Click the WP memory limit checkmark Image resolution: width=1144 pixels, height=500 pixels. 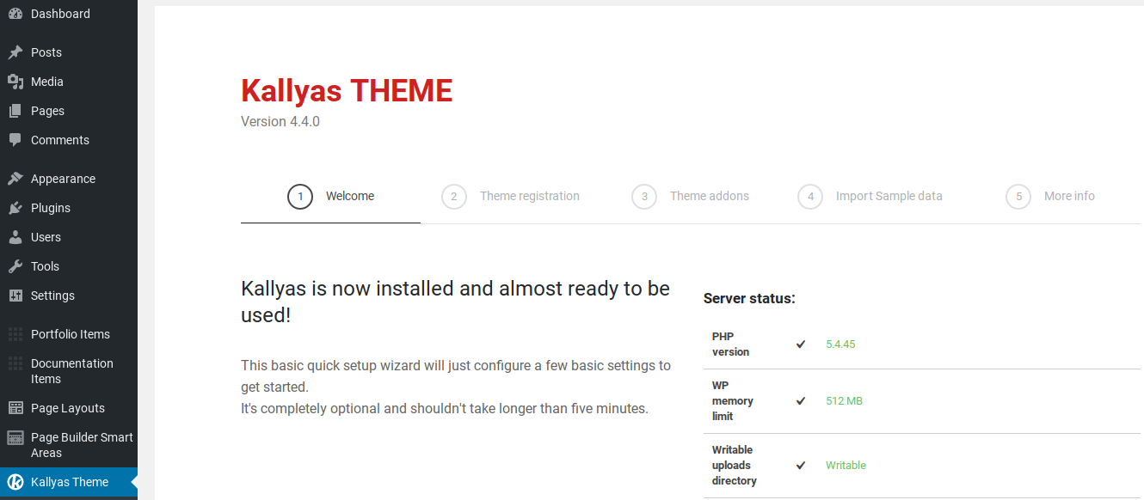pos(801,401)
